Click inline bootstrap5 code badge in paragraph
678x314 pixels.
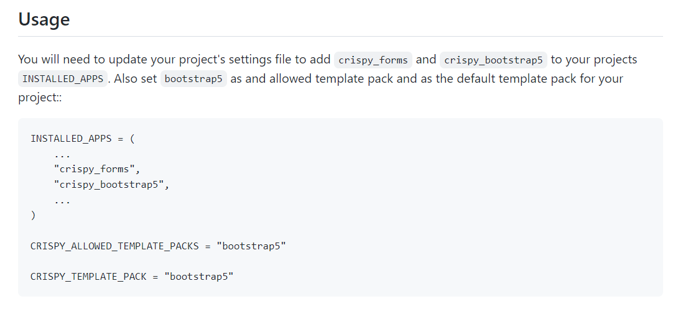193,79
